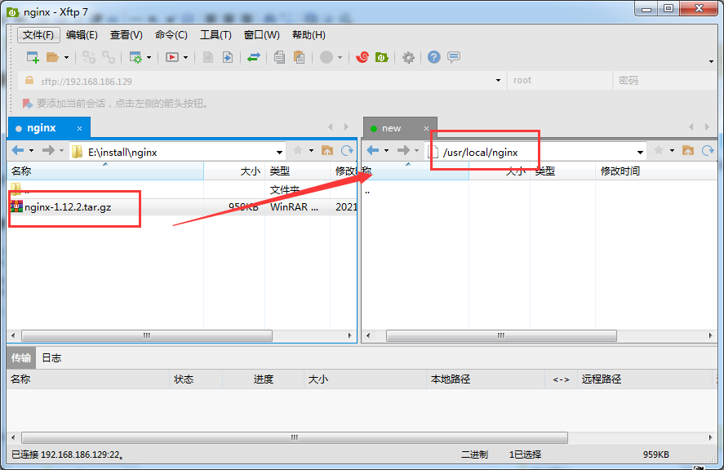
Task: Go forward in local pane
Action: tap(47, 150)
